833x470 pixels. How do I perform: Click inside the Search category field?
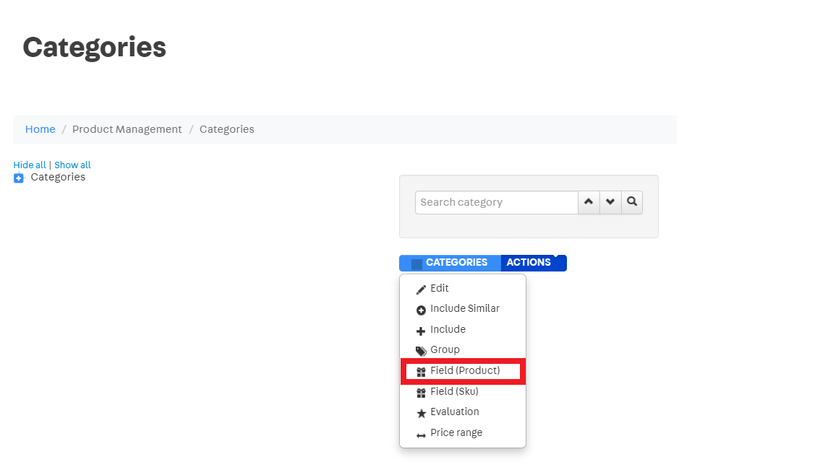click(x=495, y=202)
